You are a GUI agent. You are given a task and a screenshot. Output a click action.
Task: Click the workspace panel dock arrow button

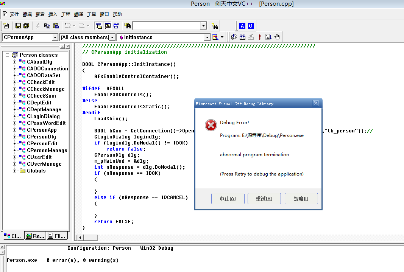(x=62, y=47)
